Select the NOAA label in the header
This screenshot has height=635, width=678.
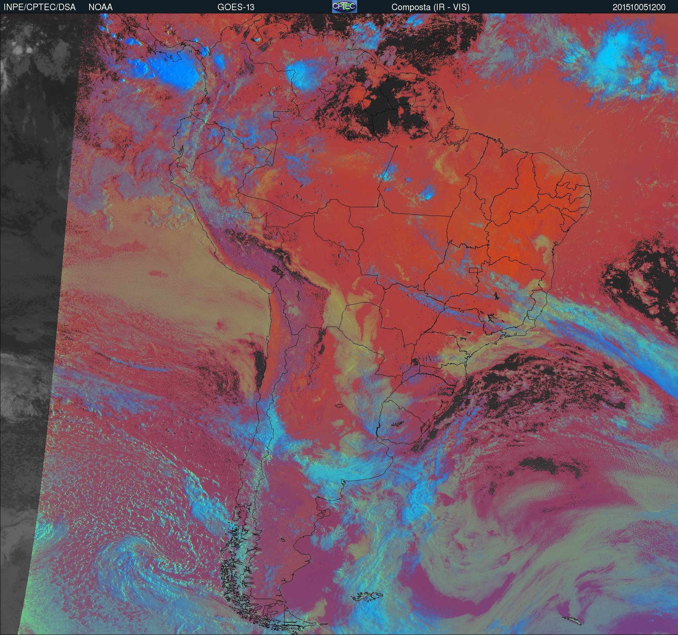click(x=100, y=7)
